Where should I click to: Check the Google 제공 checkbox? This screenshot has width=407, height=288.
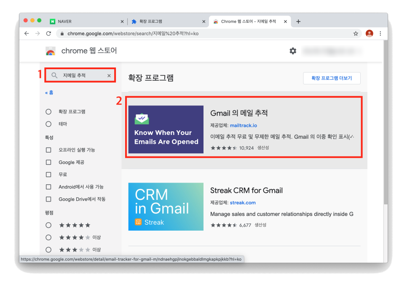coord(48,162)
